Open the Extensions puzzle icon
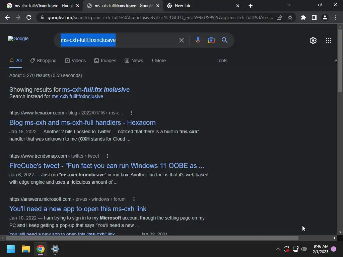 303,17
